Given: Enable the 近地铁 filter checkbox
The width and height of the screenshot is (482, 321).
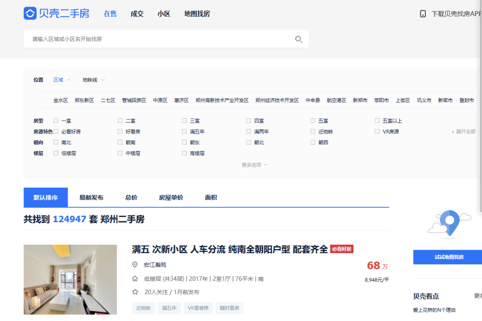Looking at the screenshot, I should point(313,131).
